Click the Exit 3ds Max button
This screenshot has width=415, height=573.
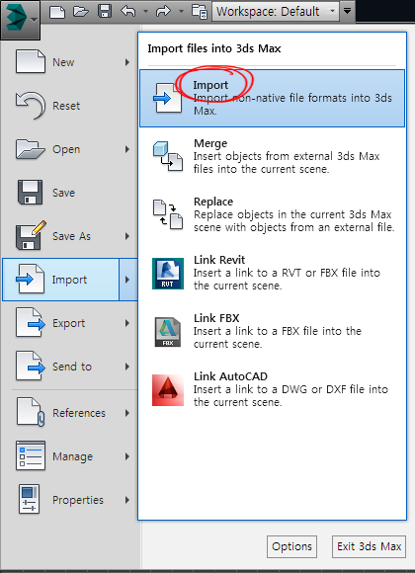[x=369, y=546]
